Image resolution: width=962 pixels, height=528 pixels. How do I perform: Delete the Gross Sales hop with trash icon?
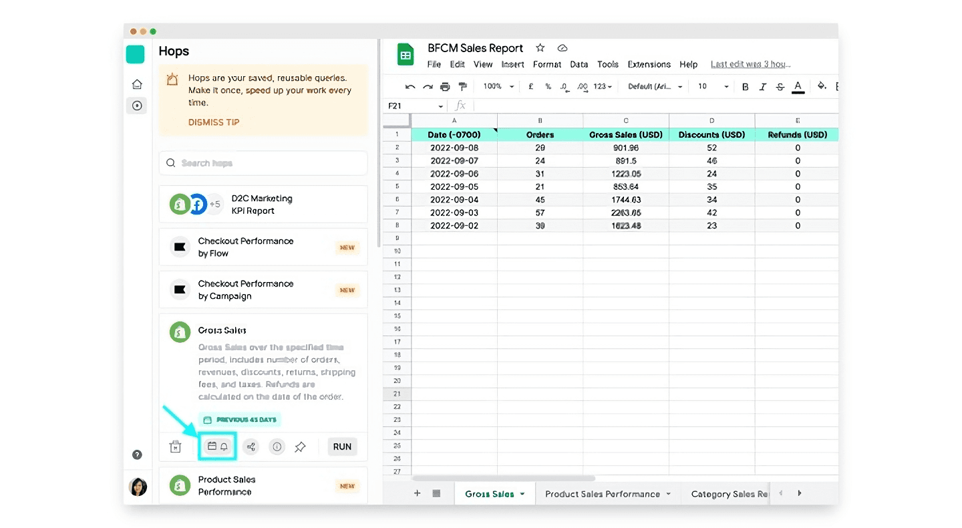pyautogui.click(x=175, y=447)
